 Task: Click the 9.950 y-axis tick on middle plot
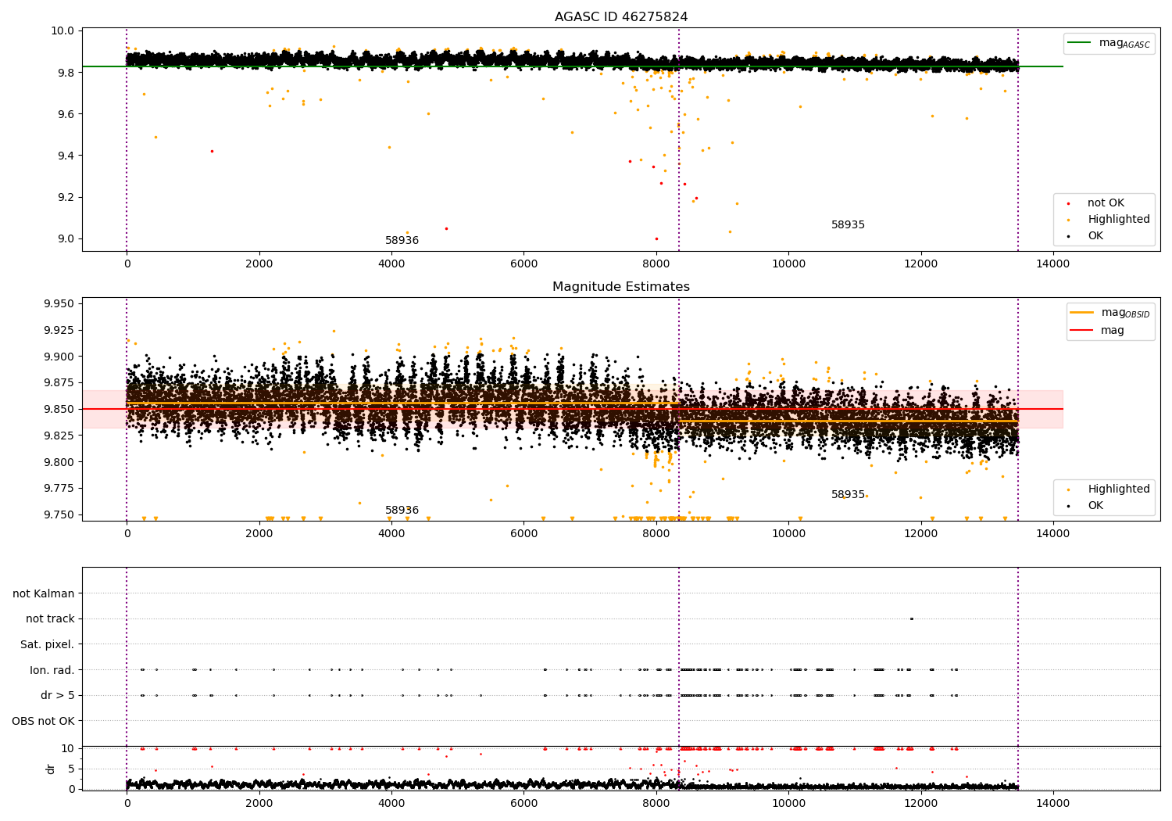[x=59, y=303]
